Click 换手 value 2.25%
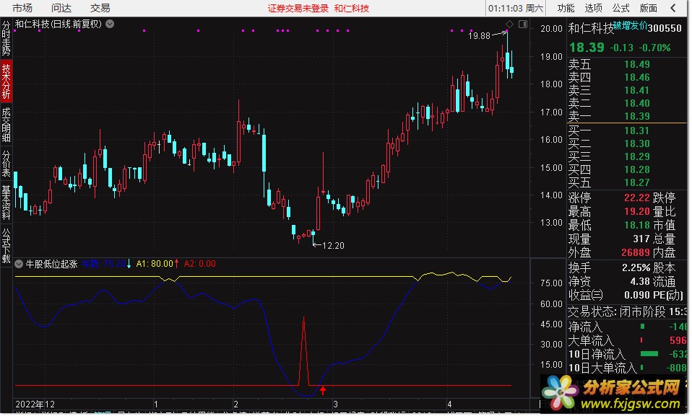The width and height of the screenshot is (692, 416). click(x=636, y=267)
